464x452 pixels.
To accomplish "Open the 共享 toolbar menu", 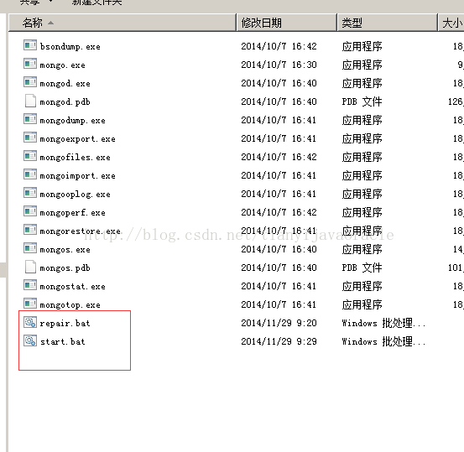I will pyautogui.click(x=35, y=3).
